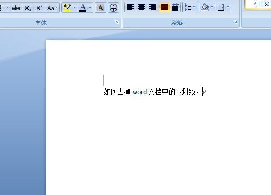
Task: Open the Font (字体) dialog launcher
Action: point(117,22)
